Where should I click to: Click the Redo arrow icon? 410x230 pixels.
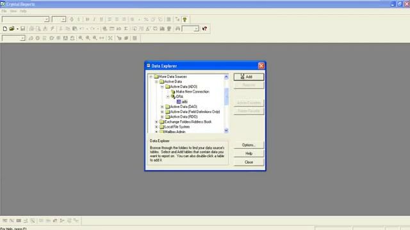click(92, 29)
